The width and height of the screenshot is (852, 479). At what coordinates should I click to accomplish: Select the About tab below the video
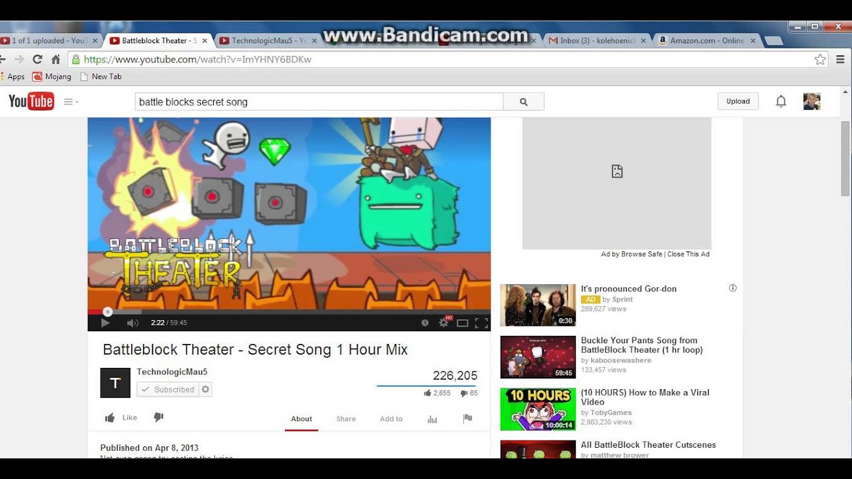[302, 419]
